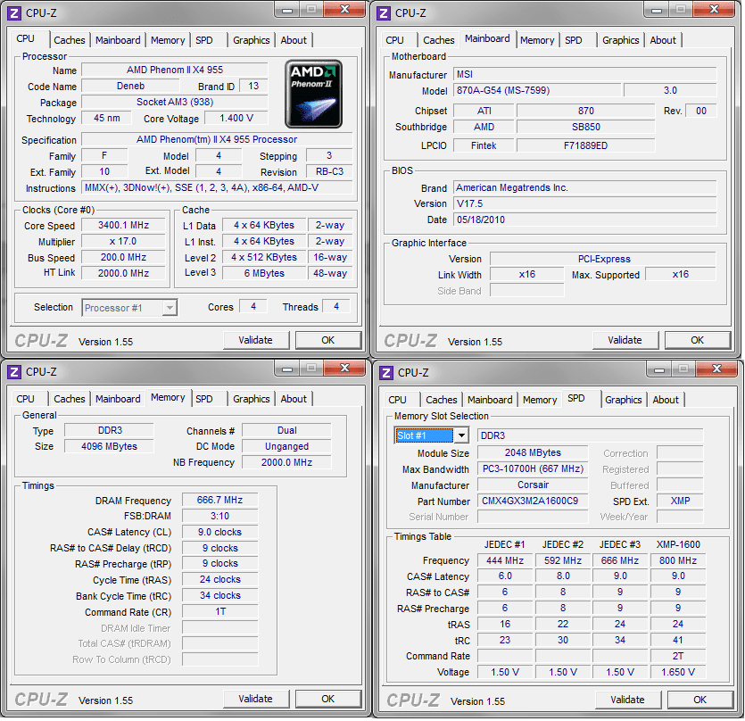Open Mainboard tab in the Memory window
Image resolution: width=745 pixels, height=721 pixels.
[x=118, y=399]
